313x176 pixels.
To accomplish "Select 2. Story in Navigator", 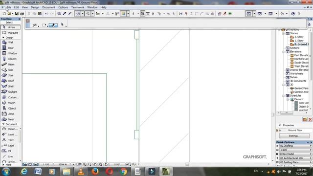I will point(299,37).
